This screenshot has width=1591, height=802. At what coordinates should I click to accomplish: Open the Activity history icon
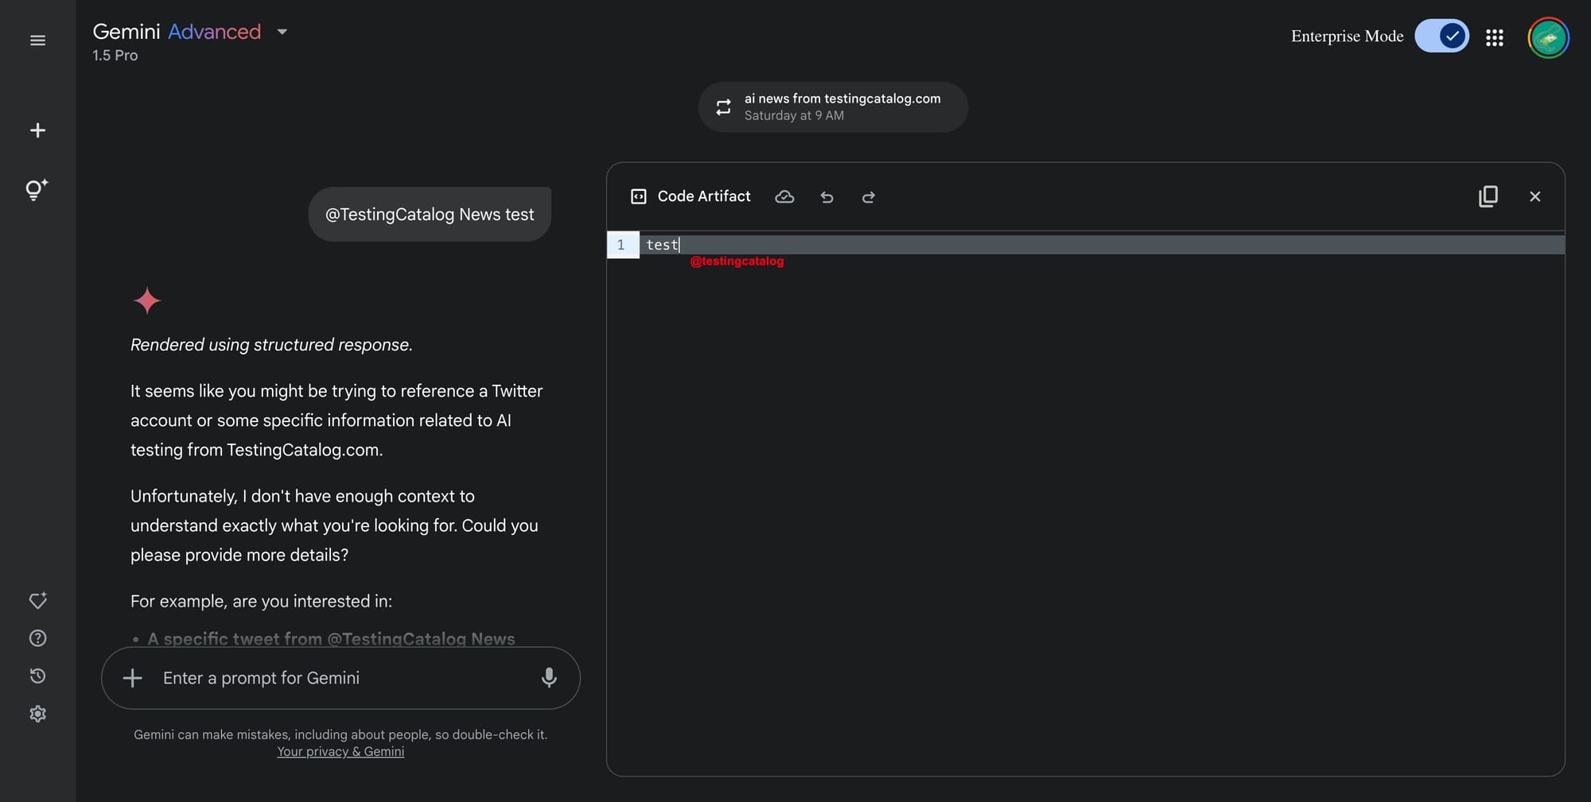[x=37, y=676]
